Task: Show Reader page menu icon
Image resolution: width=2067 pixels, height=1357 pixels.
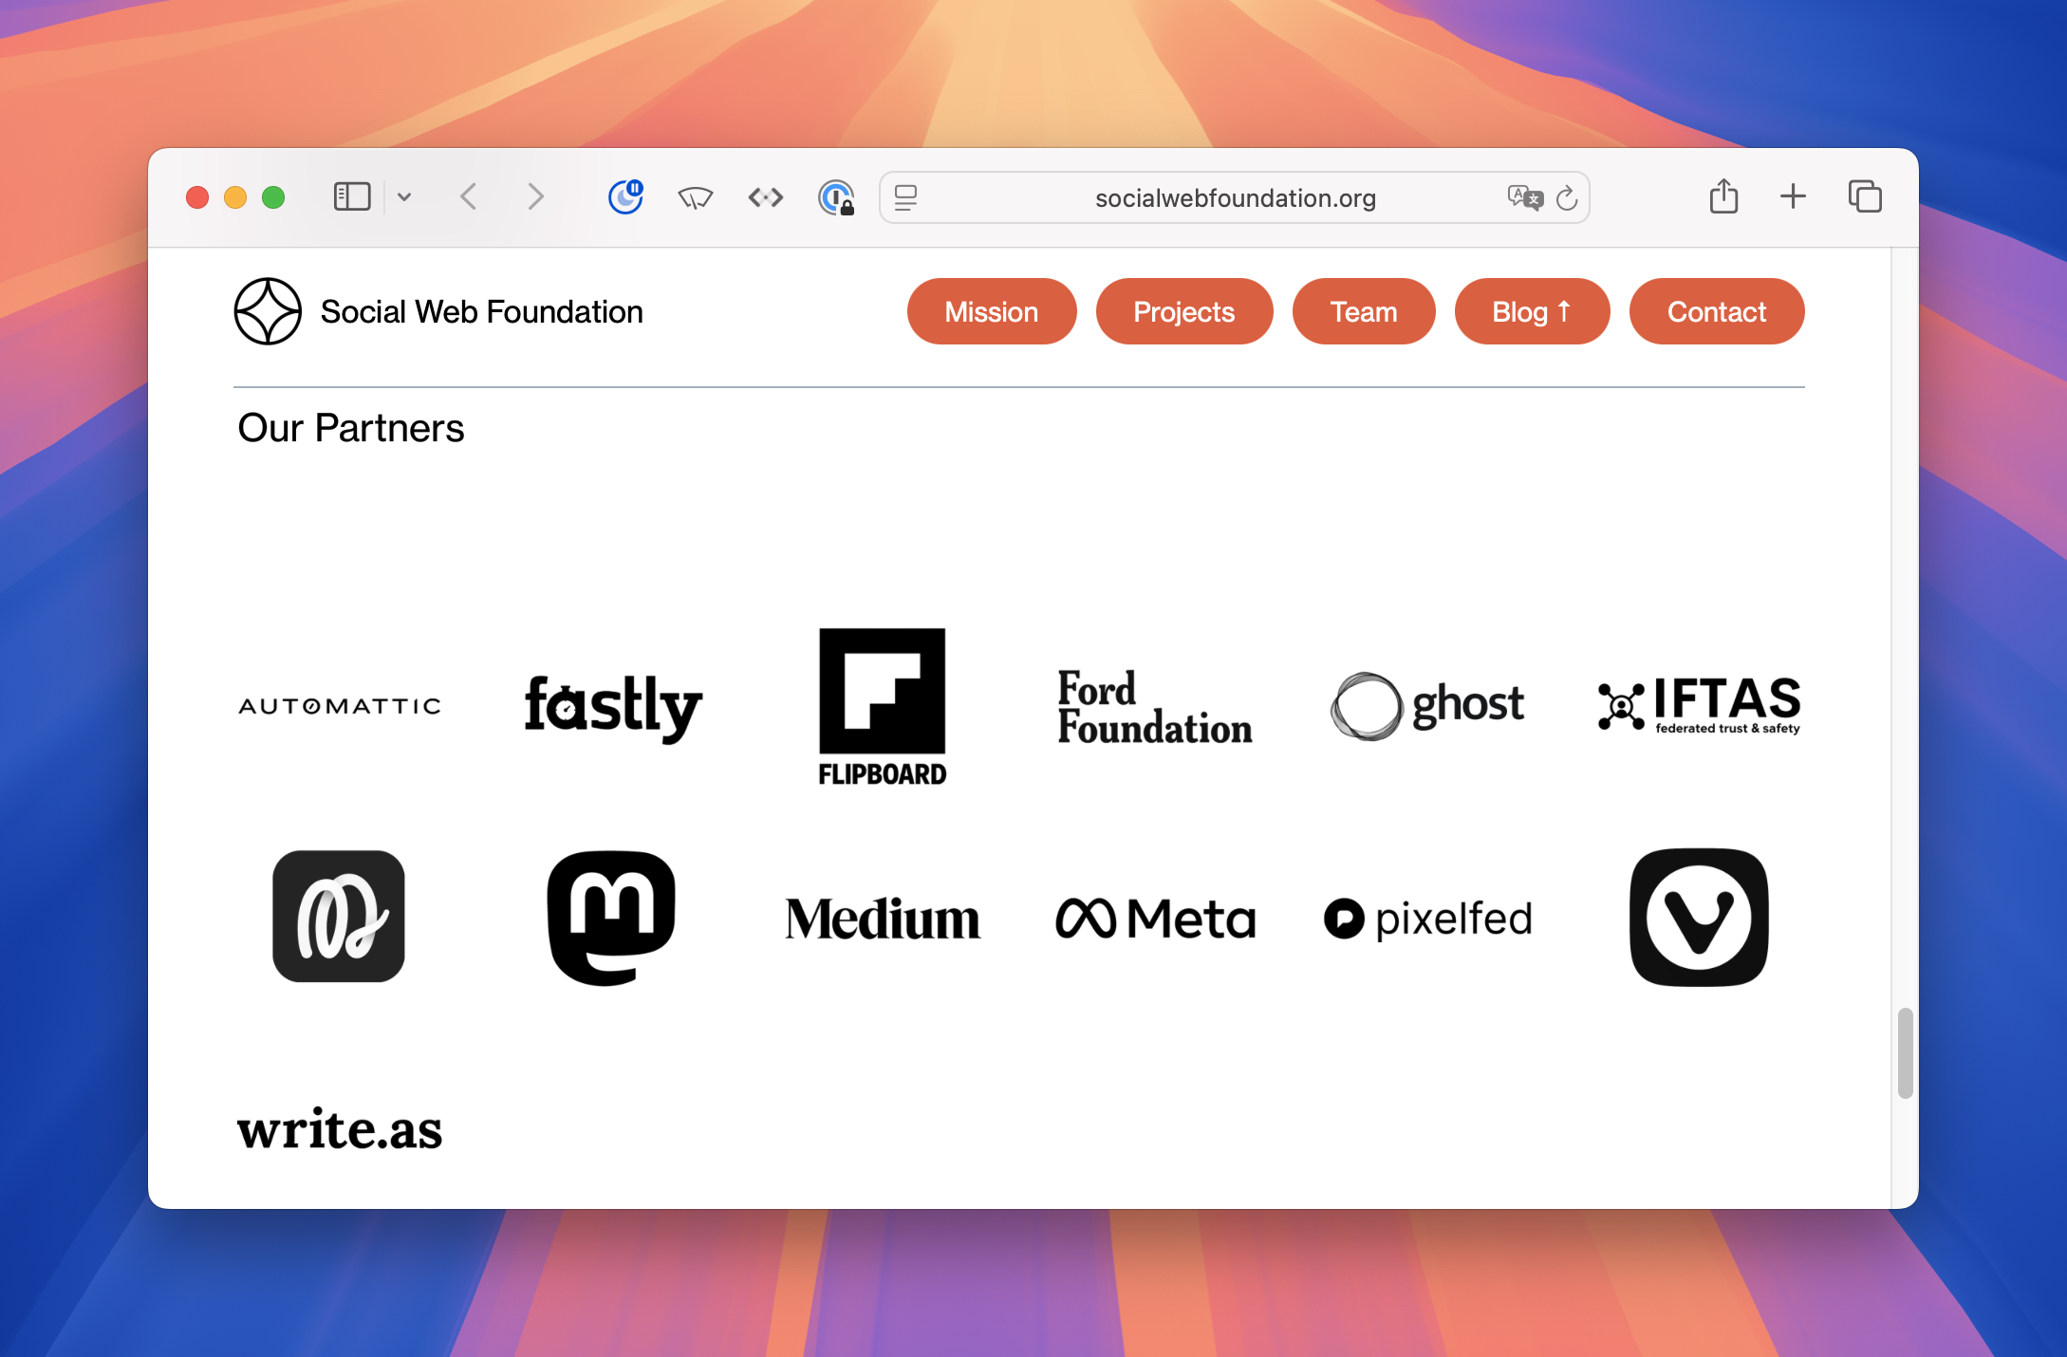Action: (906, 197)
